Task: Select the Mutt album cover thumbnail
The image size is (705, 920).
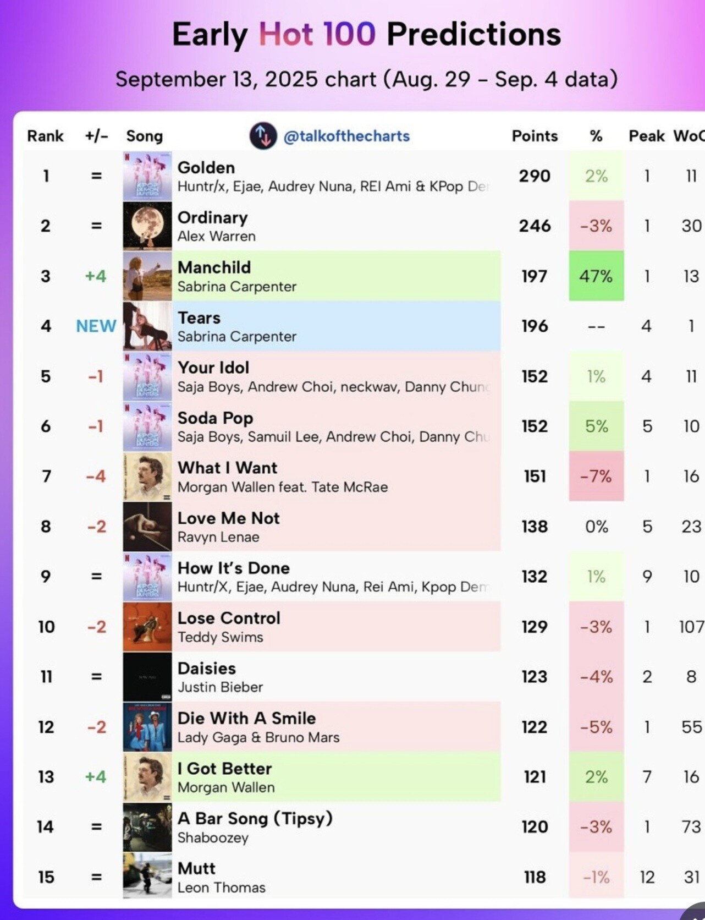Action: click(x=147, y=877)
